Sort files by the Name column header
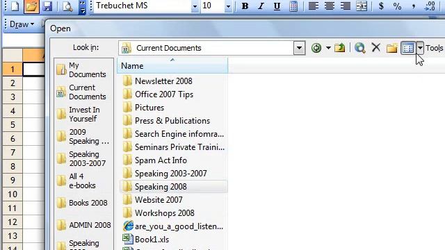This screenshot has width=445, height=250. point(172,66)
